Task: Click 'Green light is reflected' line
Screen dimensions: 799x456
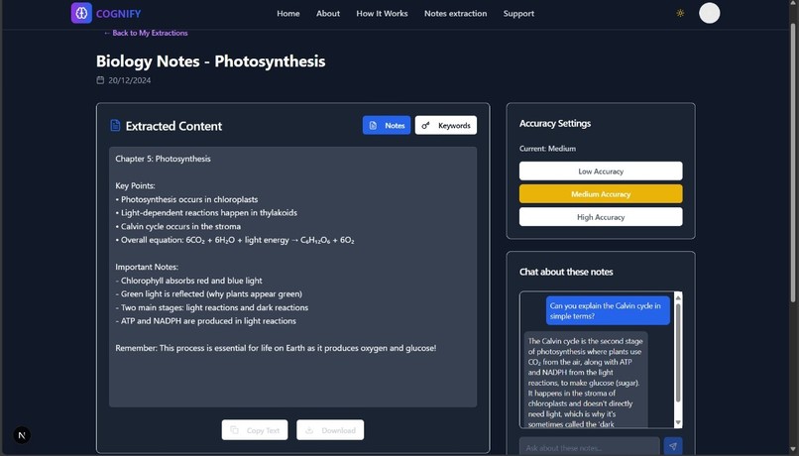Action: pyautogui.click(x=209, y=294)
